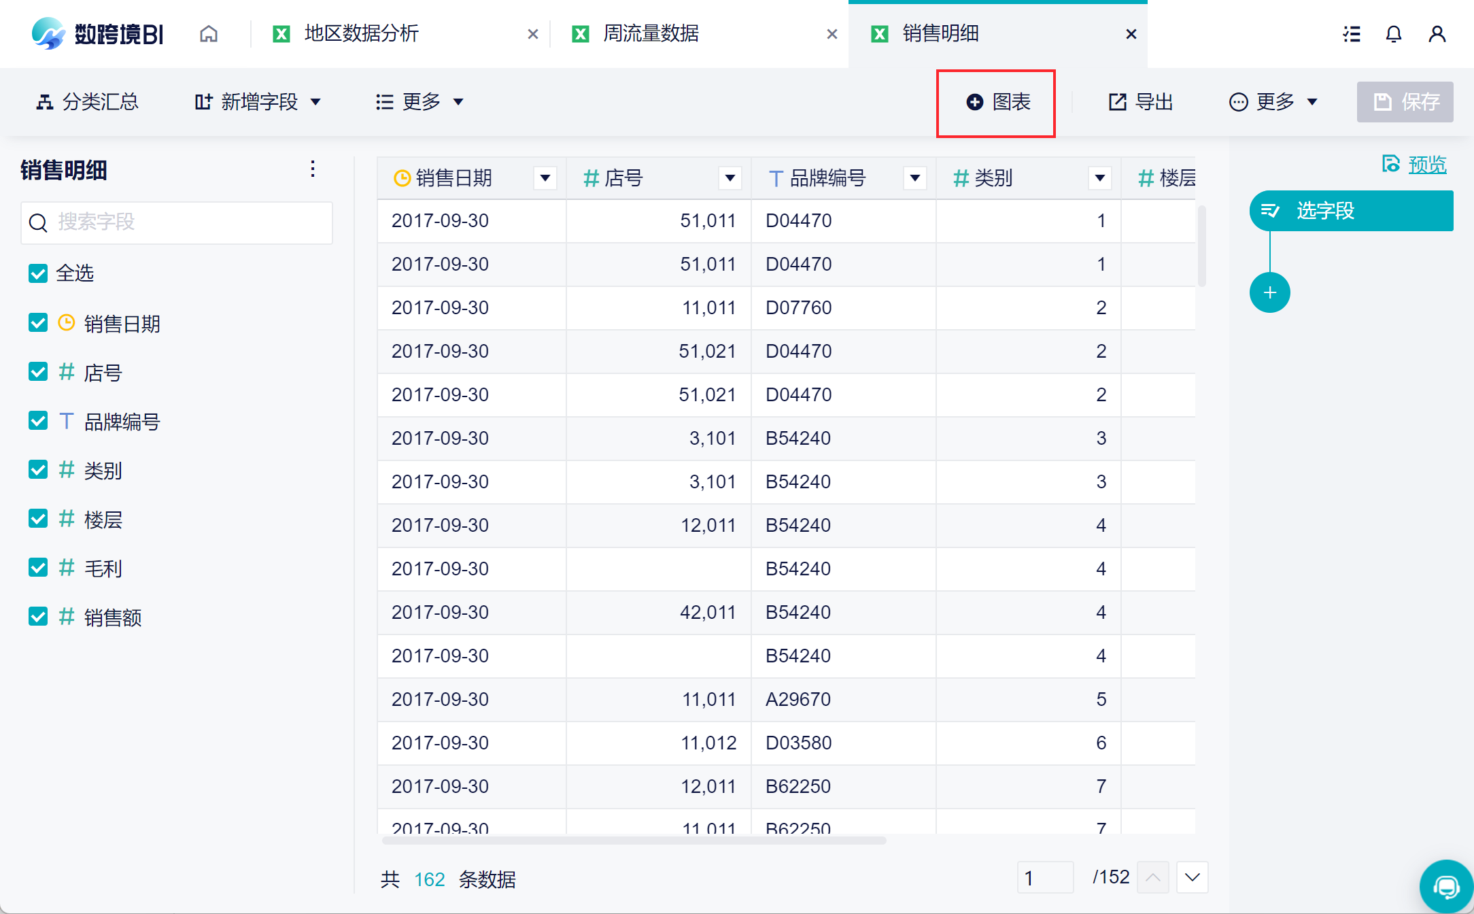1474x914 pixels.
Task: Select the 选字段 step button
Action: pyautogui.click(x=1351, y=211)
